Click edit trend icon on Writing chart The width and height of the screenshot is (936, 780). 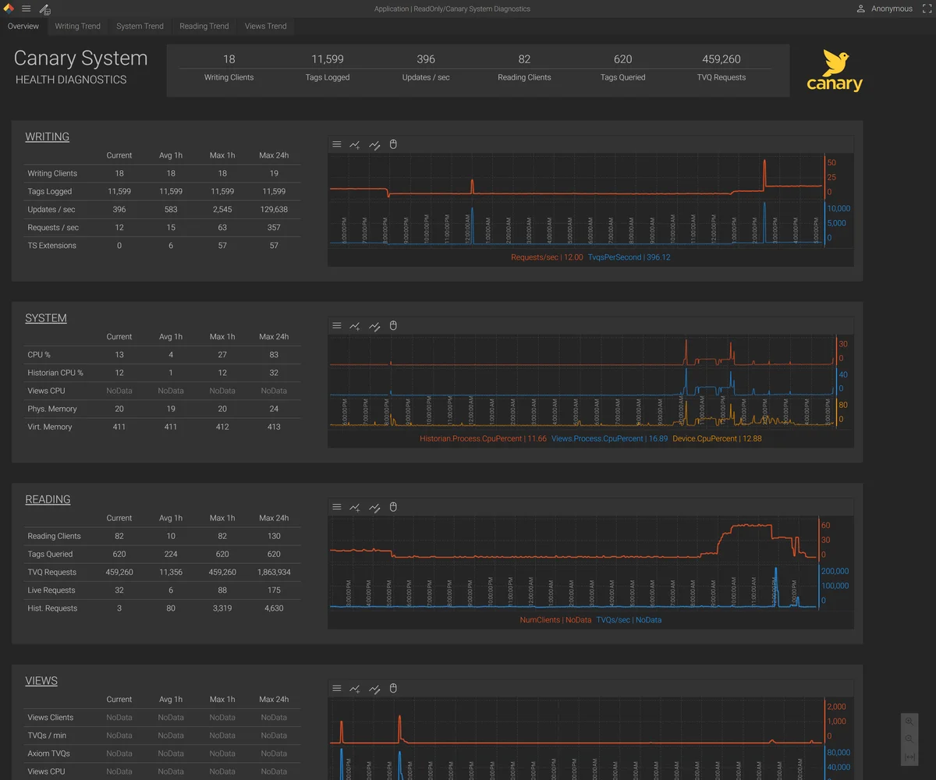[x=374, y=144]
